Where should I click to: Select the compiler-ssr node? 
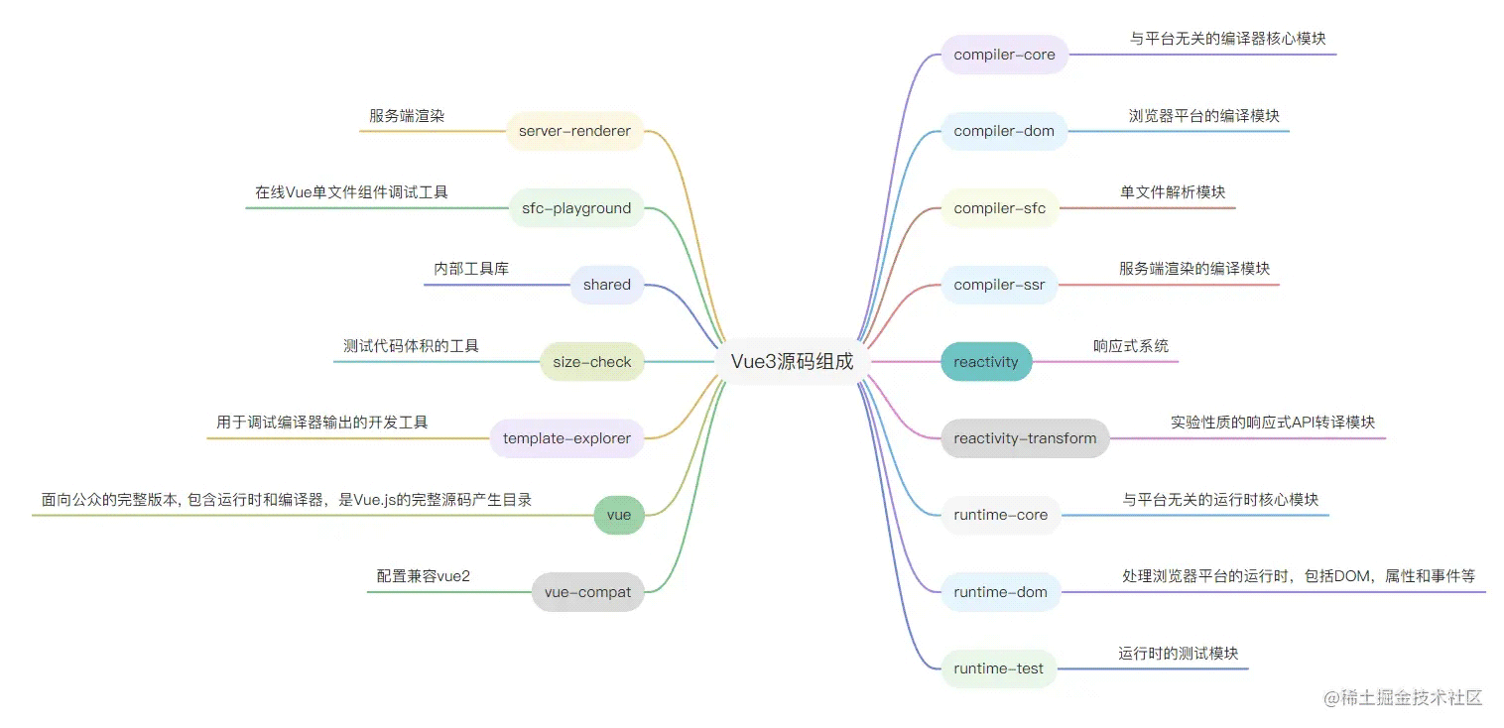(999, 286)
